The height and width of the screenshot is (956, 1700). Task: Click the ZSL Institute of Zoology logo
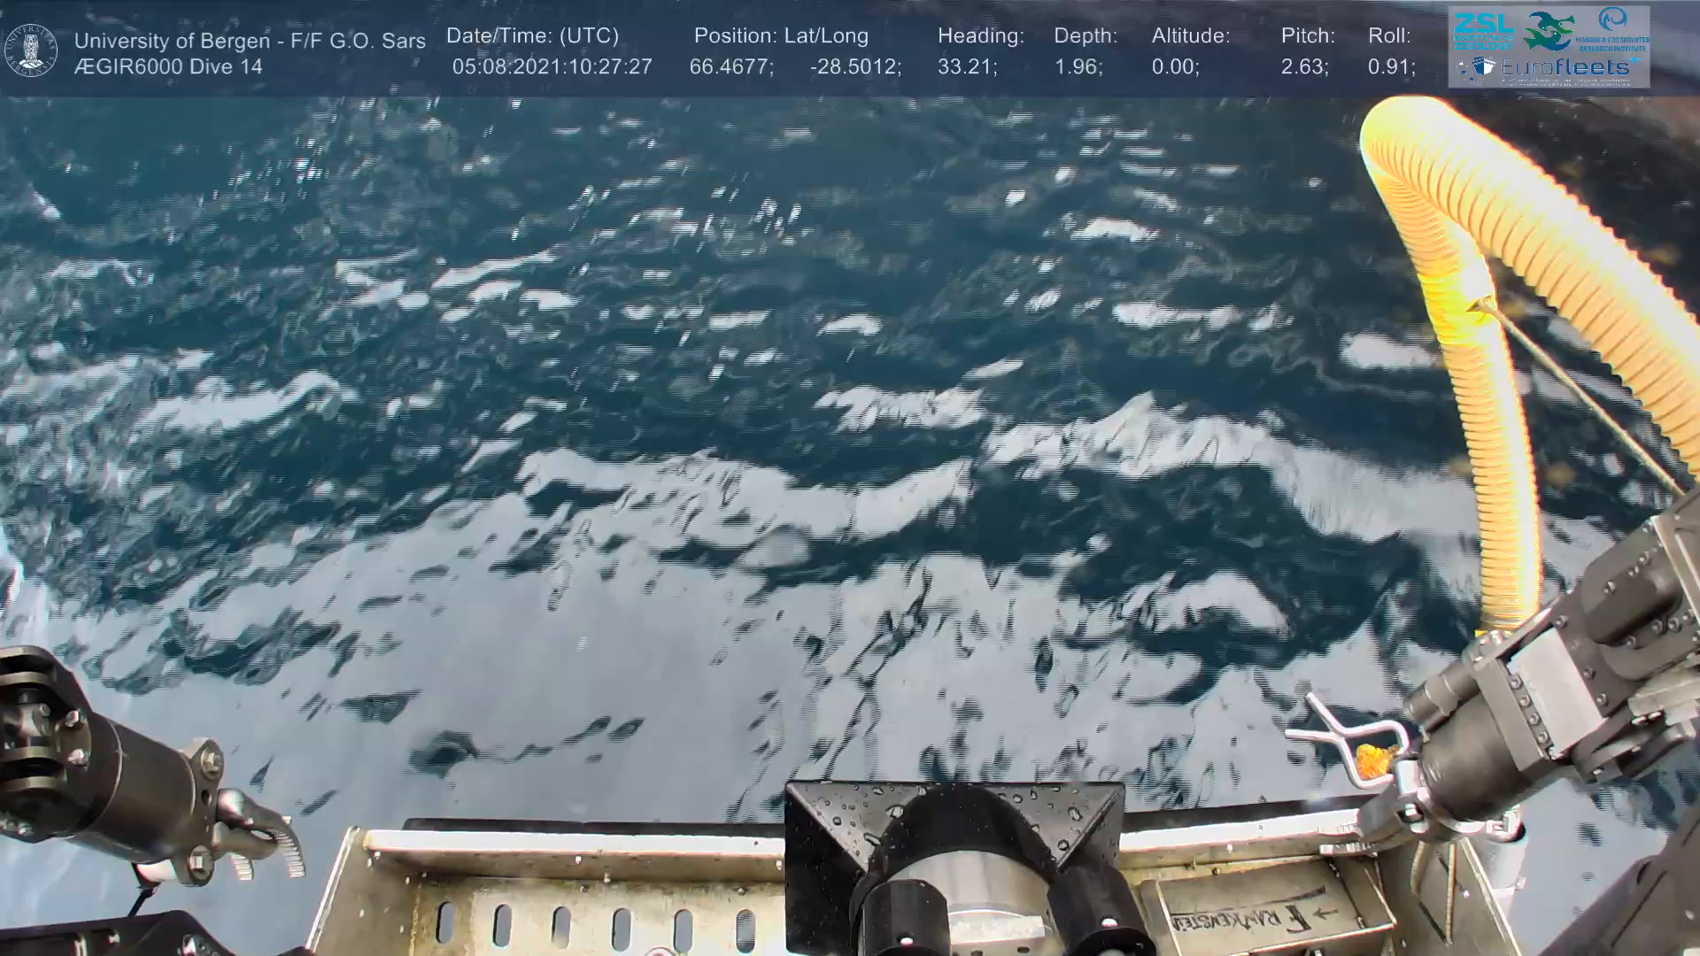tap(1483, 29)
